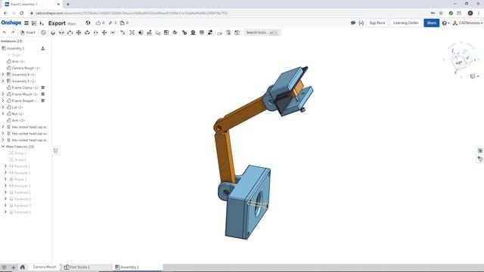Select the Cylindrical mate tool
Viewport: 484px width, 272px height.
point(88,32)
